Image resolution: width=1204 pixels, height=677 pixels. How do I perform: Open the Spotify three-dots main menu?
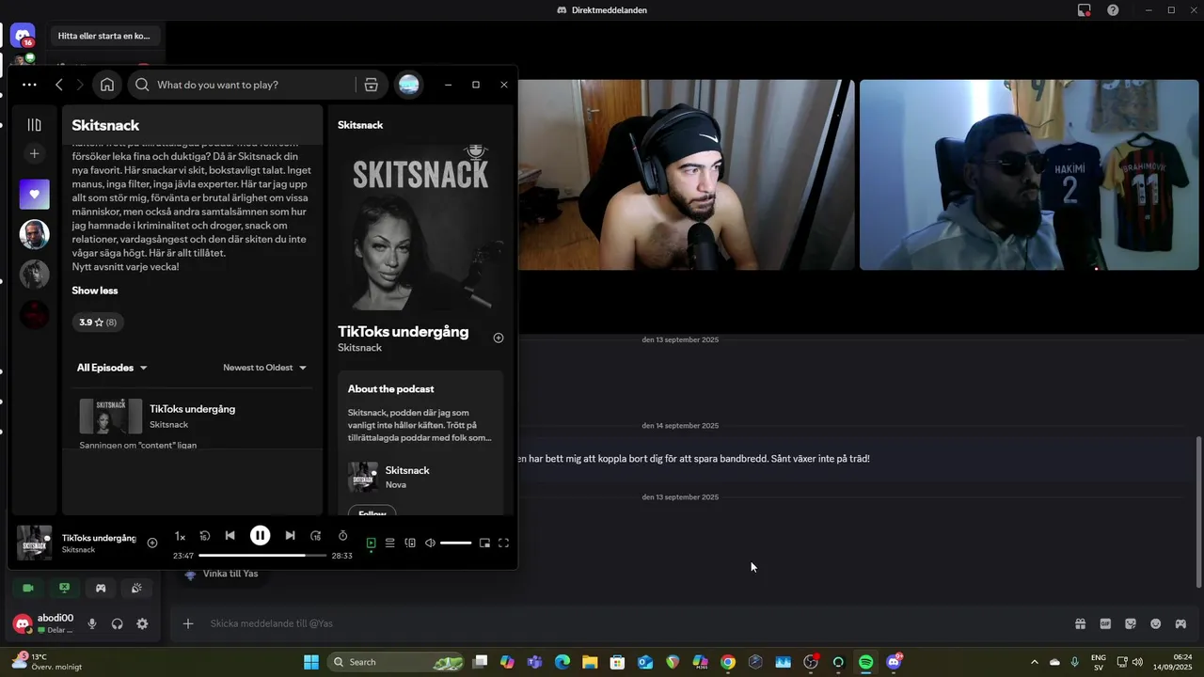coord(29,85)
